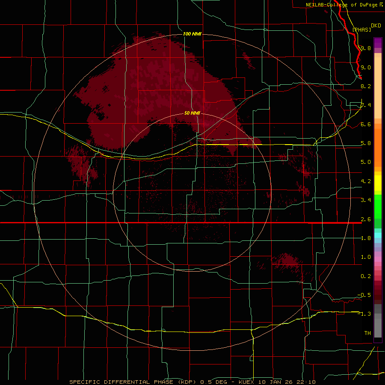Image resolution: width=385 pixels, height=385 pixels.
Task: Click the yellow band of the color scale
Action: pyautogui.click(x=378, y=183)
